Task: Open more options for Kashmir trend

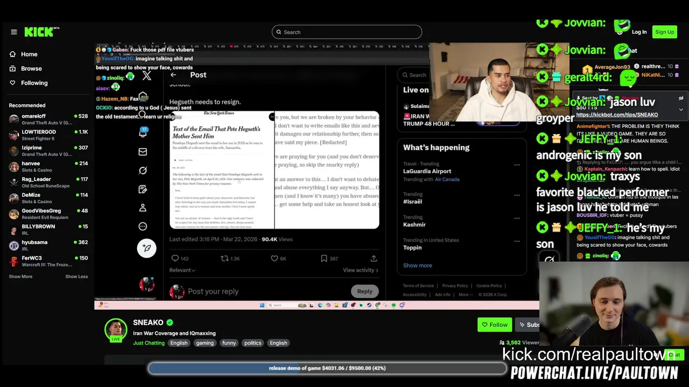Action: (x=517, y=218)
